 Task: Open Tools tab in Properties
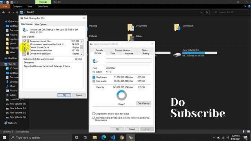click(113, 53)
